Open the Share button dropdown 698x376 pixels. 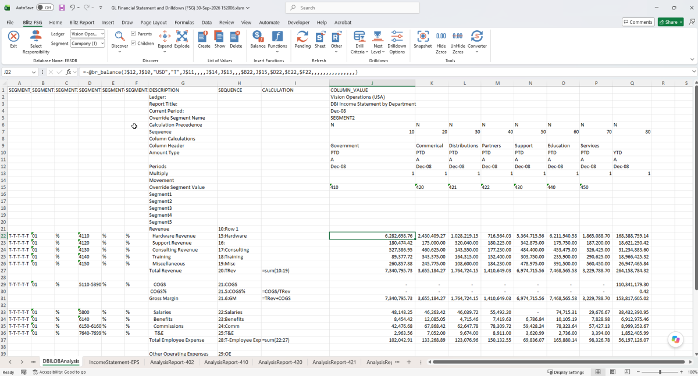[671, 22]
